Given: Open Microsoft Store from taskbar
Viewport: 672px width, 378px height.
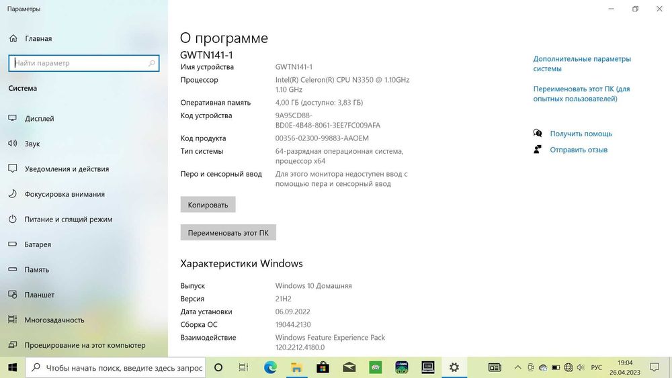Looking at the screenshot, I should click(x=323, y=367).
